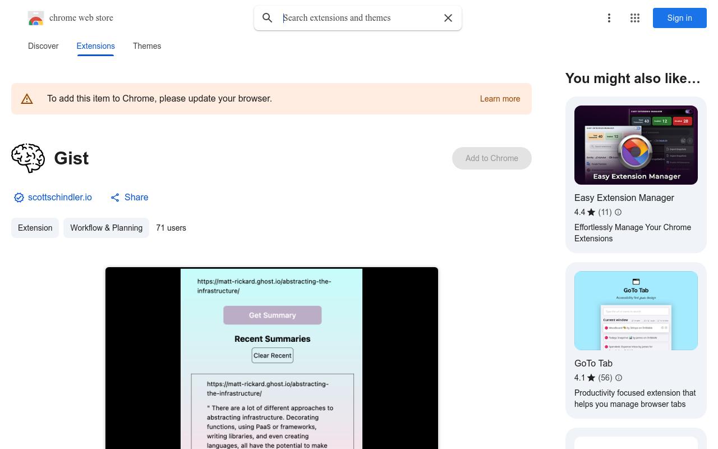Image resolution: width=718 pixels, height=449 pixels.
Task: Click info icon beside Easy Extension Manager rating
Action: (618, 212)
